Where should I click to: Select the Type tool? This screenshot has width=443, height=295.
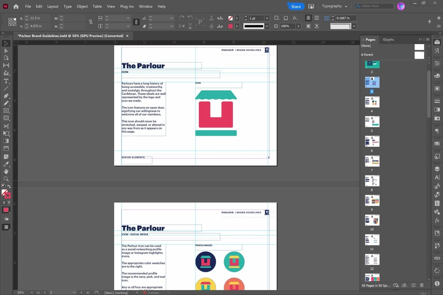click(6, 81)
